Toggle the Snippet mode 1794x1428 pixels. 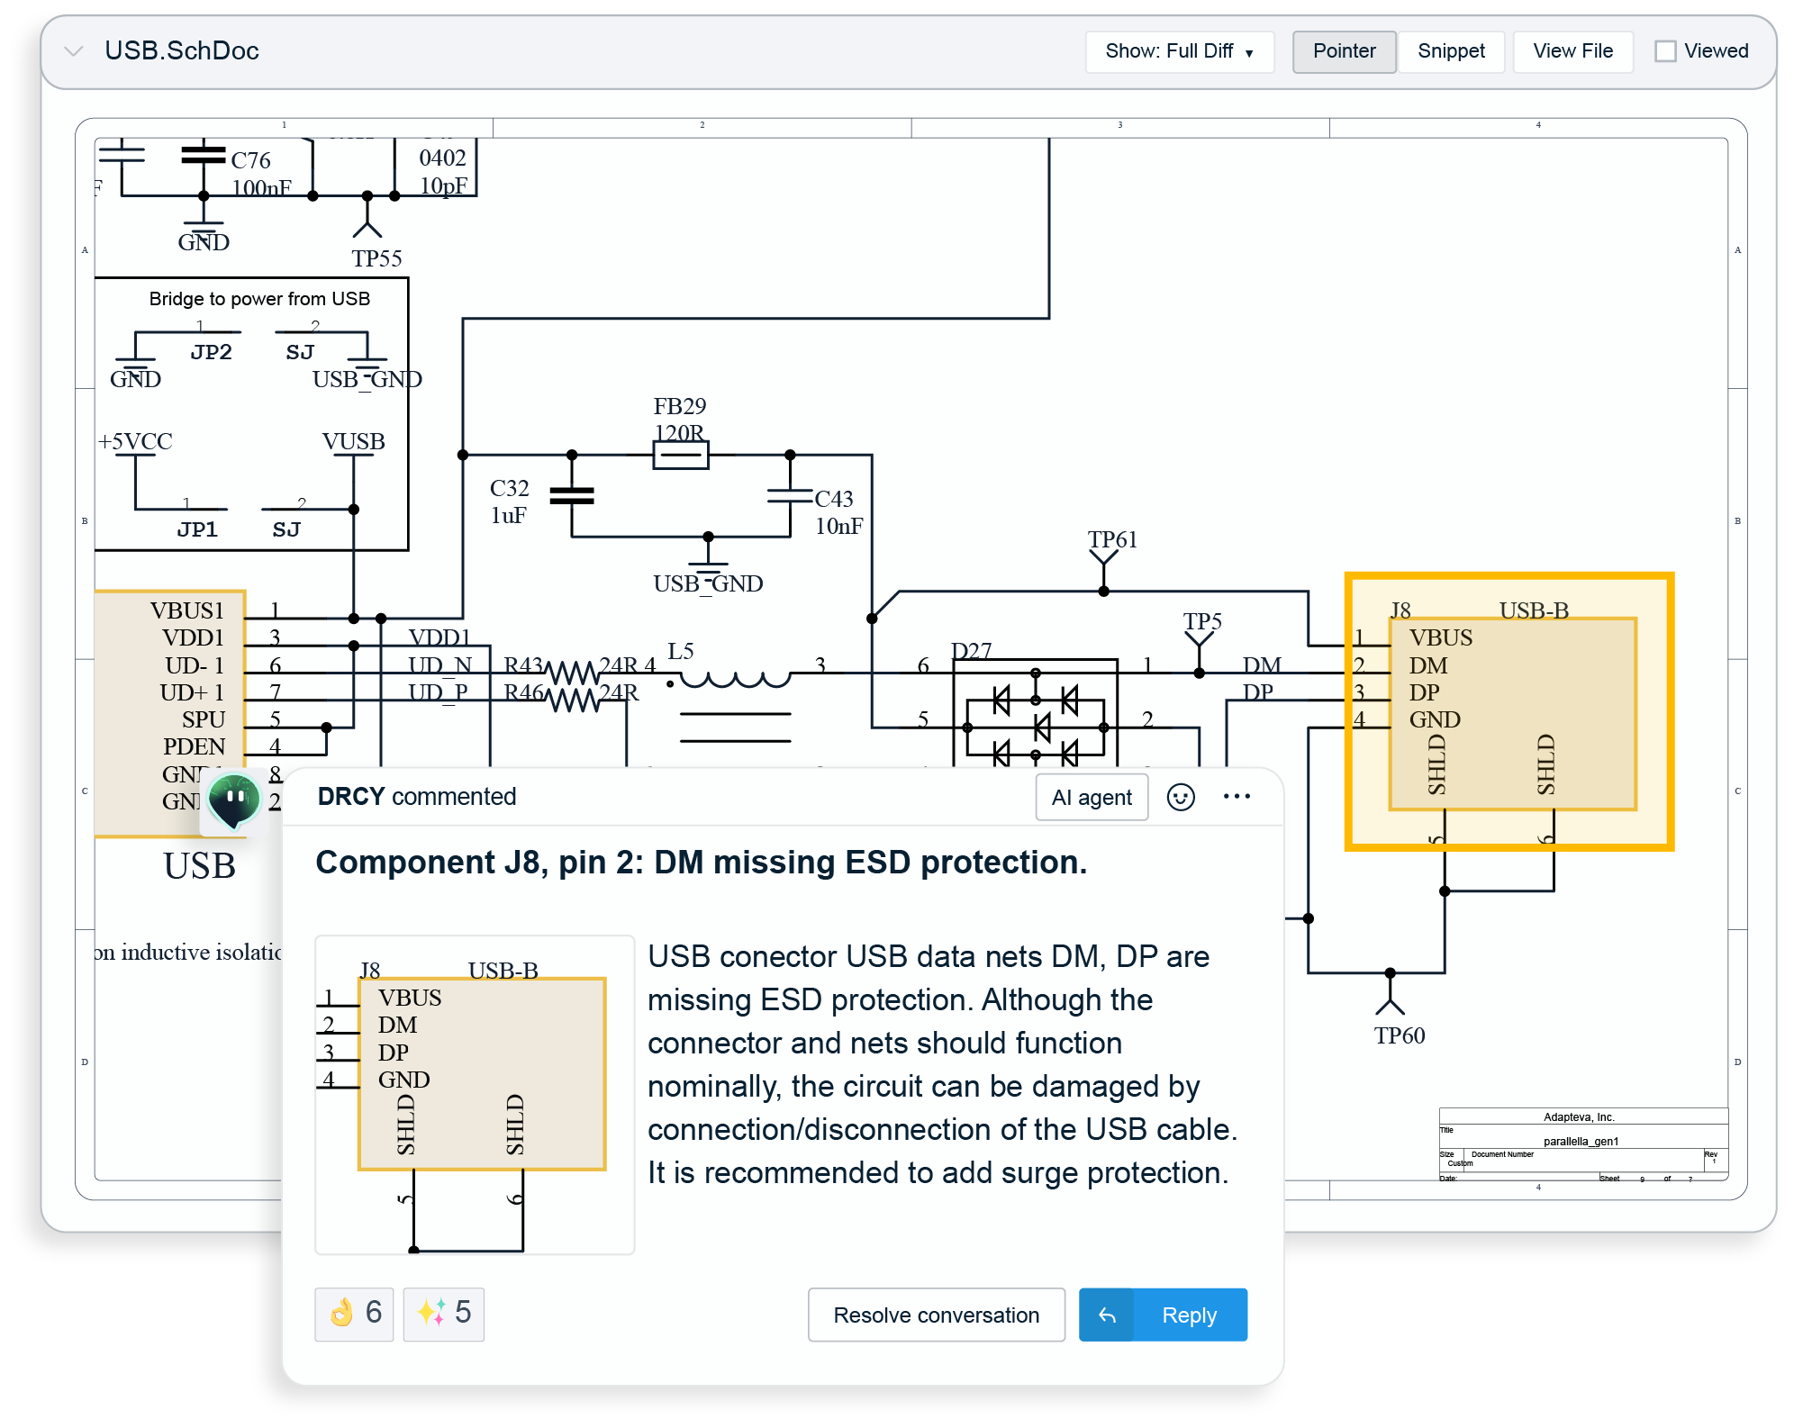(1450, 51)
